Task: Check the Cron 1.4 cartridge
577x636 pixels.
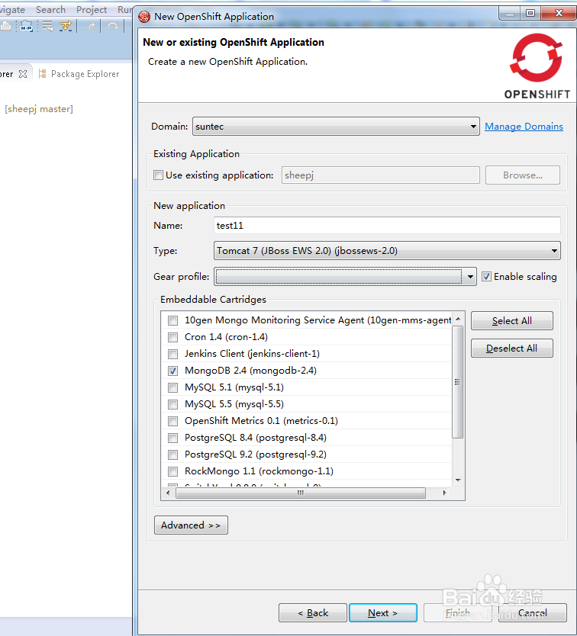Action: (x=173, y=337)
